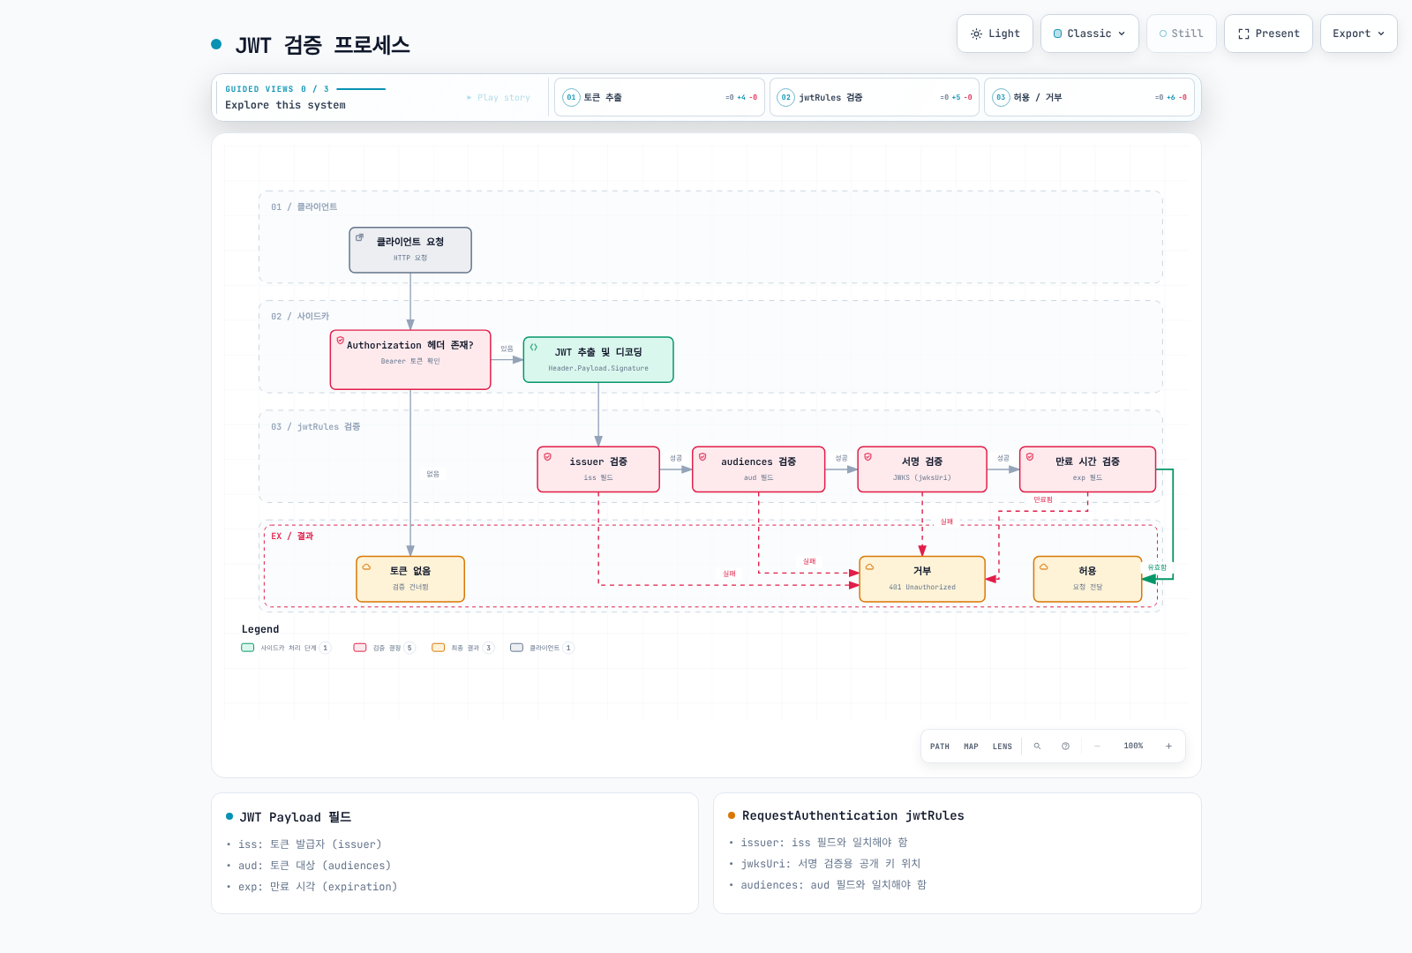The image size is (1412, 953).
Task: Toggle the Still animation setting
Action: pos(1182,34)
